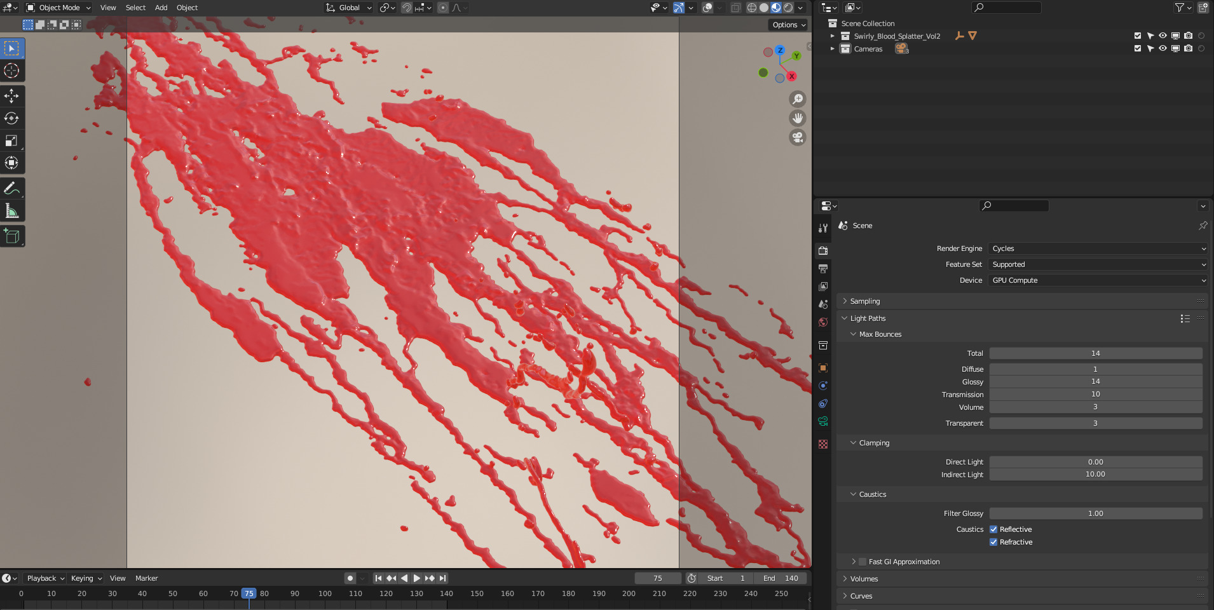Open the Playback menu
The width and height of the screenshot is (1214, 610).
point(45,578)
